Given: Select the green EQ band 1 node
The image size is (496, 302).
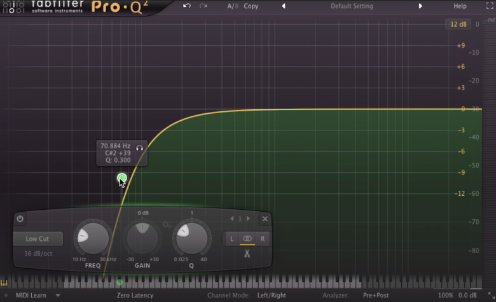Looking at the screenshot, I should tap(122, 179).
